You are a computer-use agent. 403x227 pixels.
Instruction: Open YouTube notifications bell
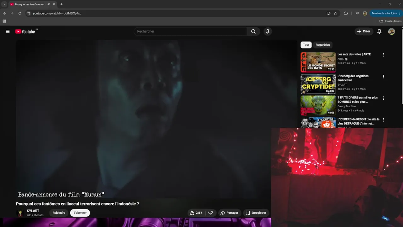(x=379, y=32)
